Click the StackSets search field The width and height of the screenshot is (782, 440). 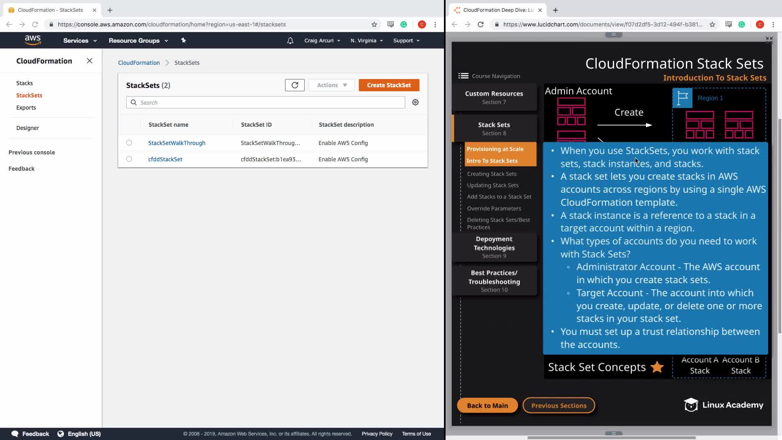[266, 103]
